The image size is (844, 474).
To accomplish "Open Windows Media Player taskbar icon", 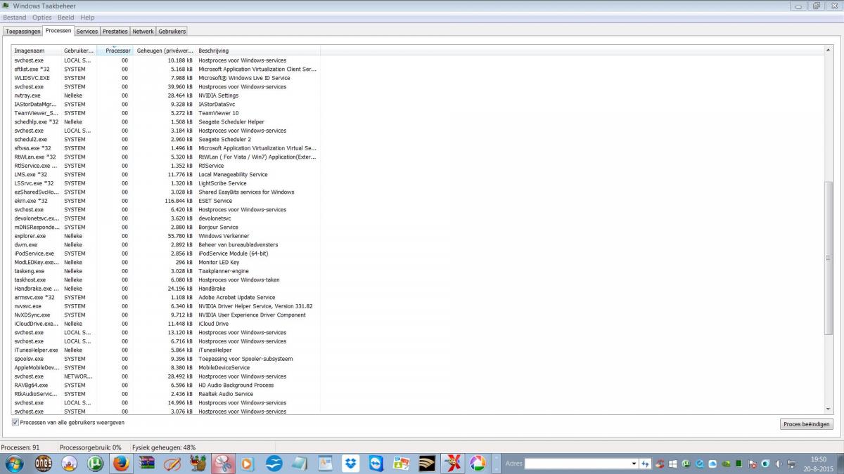I will 247,463.
